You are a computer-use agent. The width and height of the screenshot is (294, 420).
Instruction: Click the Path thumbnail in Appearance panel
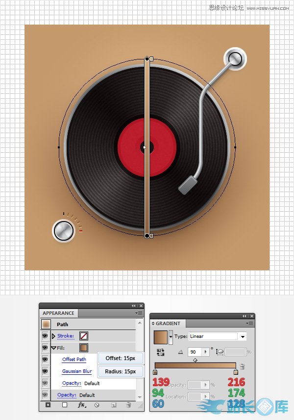tap(46, 324)
